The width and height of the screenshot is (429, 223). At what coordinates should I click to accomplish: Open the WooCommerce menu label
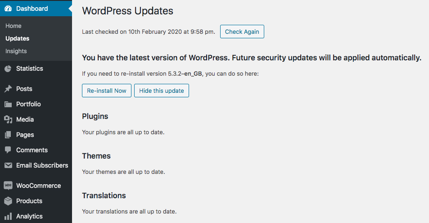click(39, 186)
